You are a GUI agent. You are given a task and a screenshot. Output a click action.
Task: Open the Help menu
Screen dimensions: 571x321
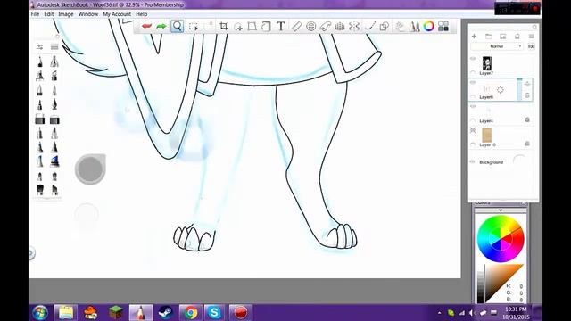(142, 14)
